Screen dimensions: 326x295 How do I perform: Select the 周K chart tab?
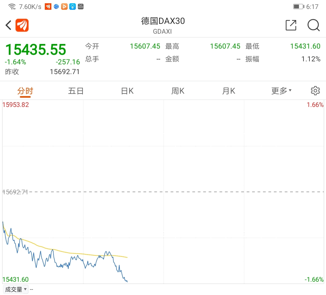178,91
